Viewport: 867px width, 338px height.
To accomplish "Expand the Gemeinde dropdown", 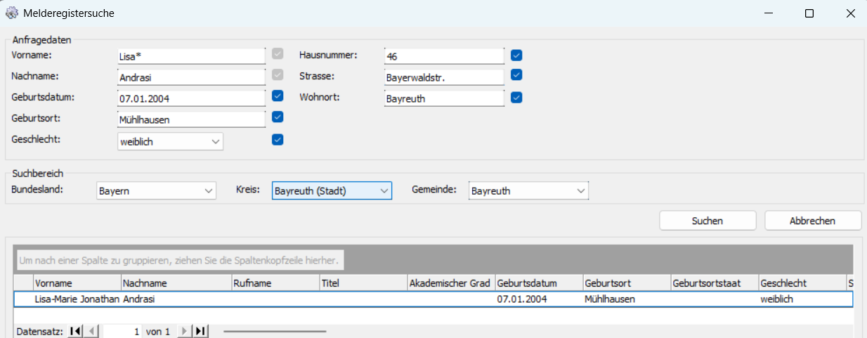I will coord(580,191).
